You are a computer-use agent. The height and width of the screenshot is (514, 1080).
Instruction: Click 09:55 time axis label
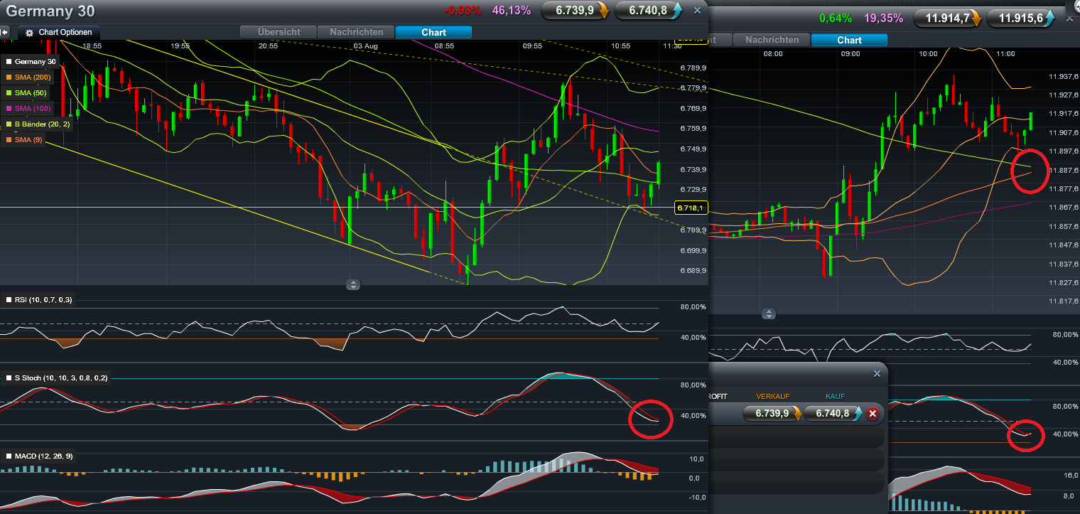coord(532,45)
